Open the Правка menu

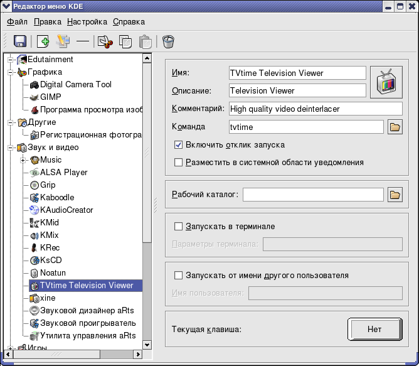coord(48,22)
